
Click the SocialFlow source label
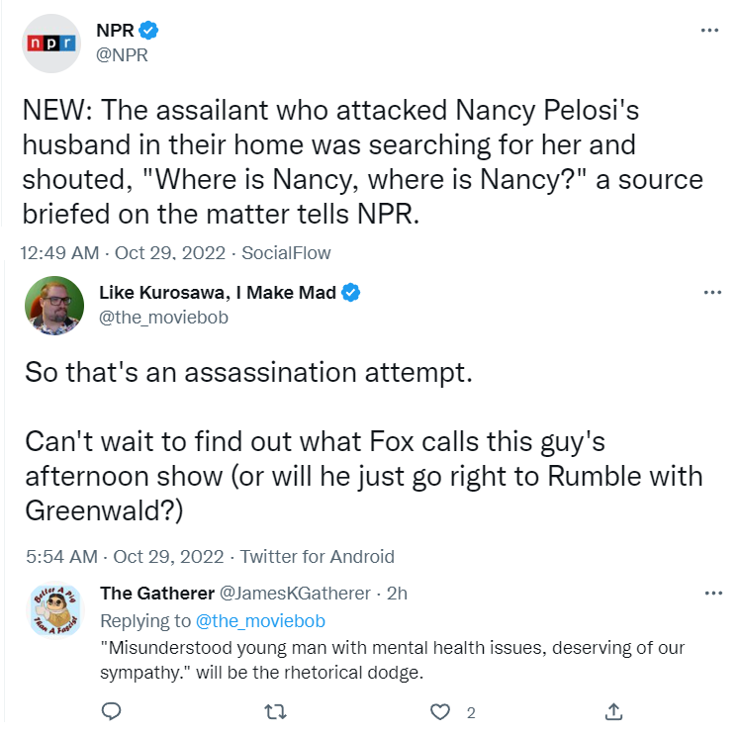pyautogui.click(x=287, y=252)
